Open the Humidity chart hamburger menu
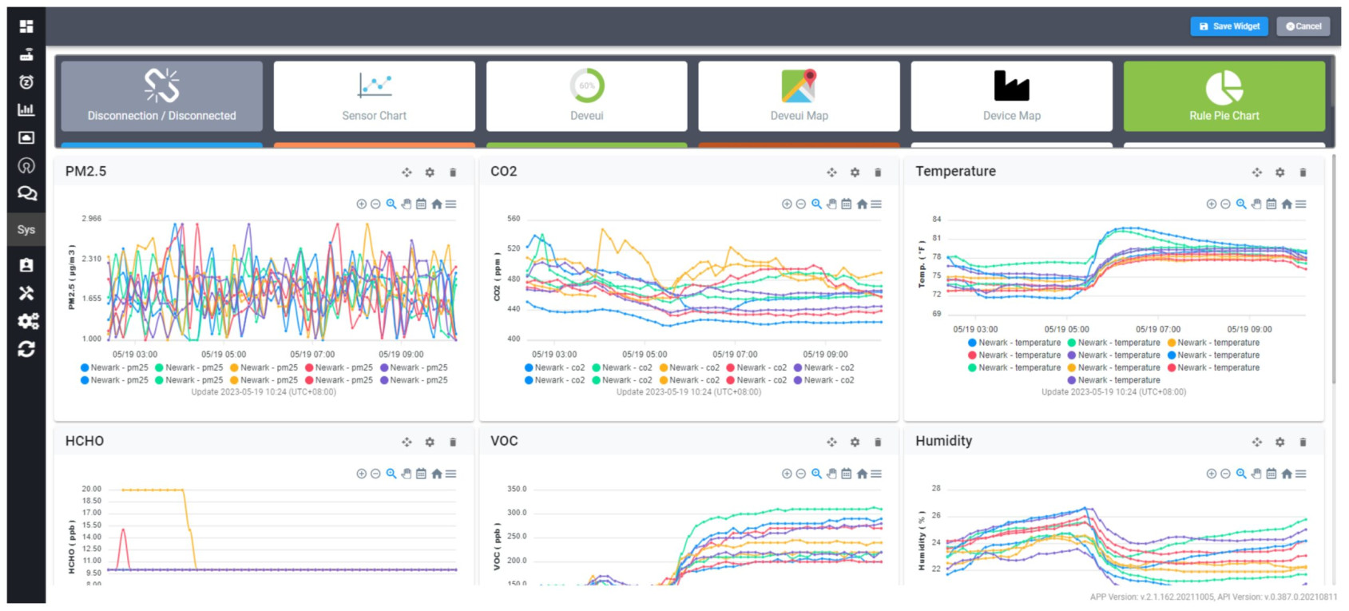The width and height of the screenshot is (1349, 611). tap(1301, 474)
